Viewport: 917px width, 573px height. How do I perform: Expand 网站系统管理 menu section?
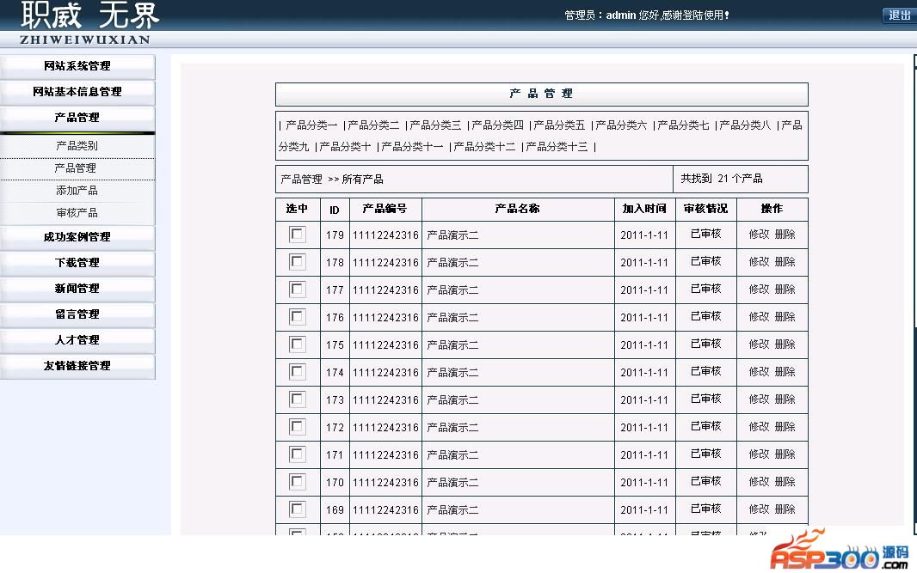77,66
